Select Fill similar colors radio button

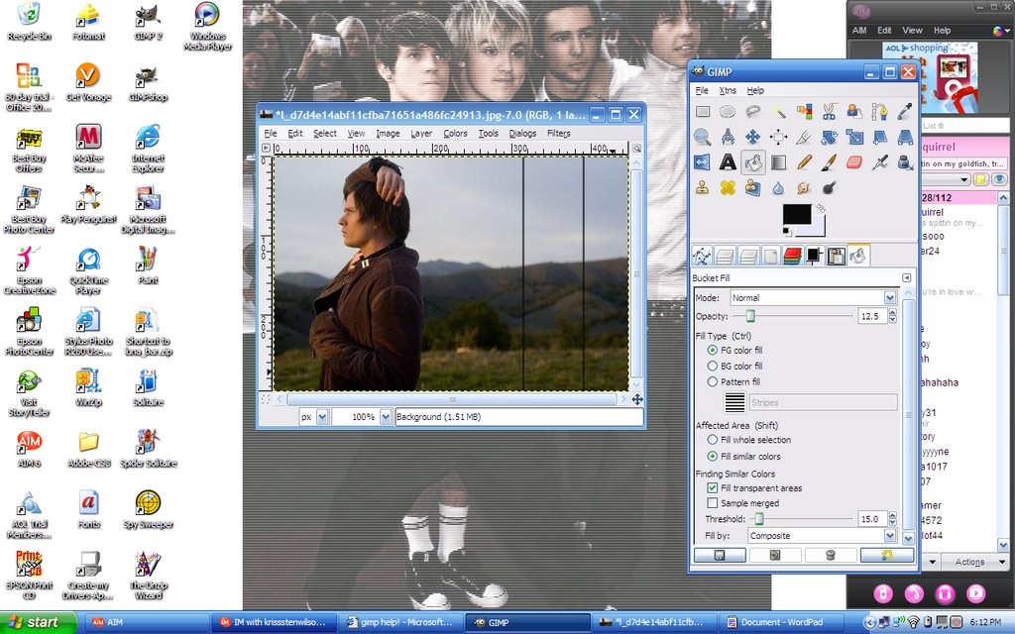coord(712,456)
